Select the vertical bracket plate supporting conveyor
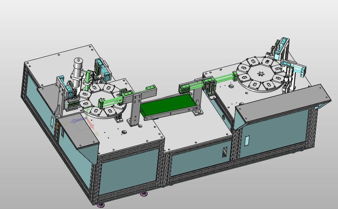 [x=136, y=110]
